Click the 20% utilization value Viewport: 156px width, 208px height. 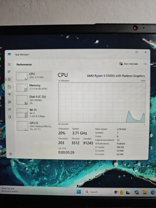click(62, 133)
